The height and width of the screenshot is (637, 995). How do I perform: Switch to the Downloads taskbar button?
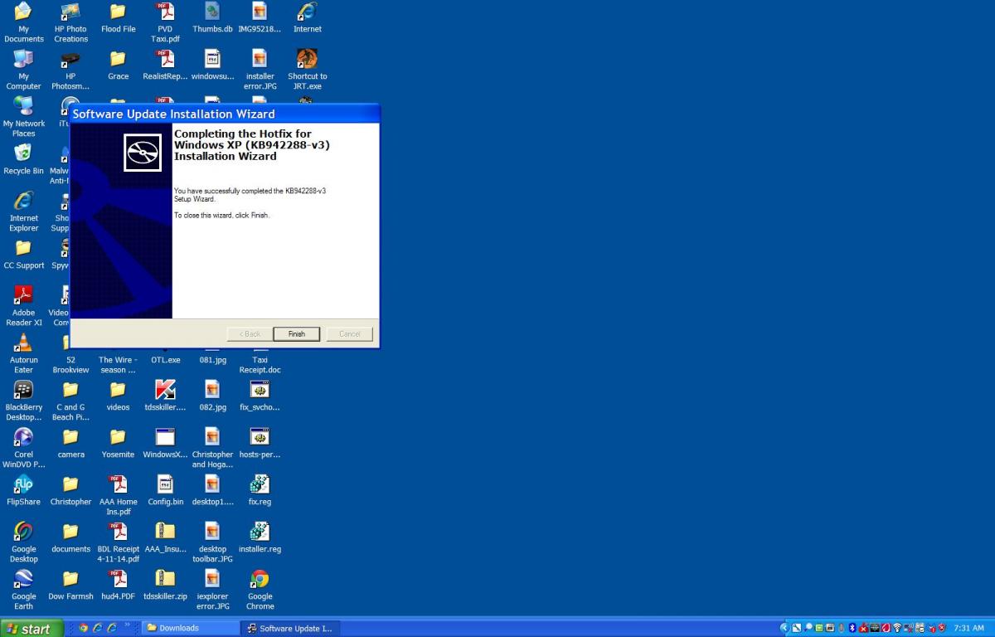[x=191, y=628]
